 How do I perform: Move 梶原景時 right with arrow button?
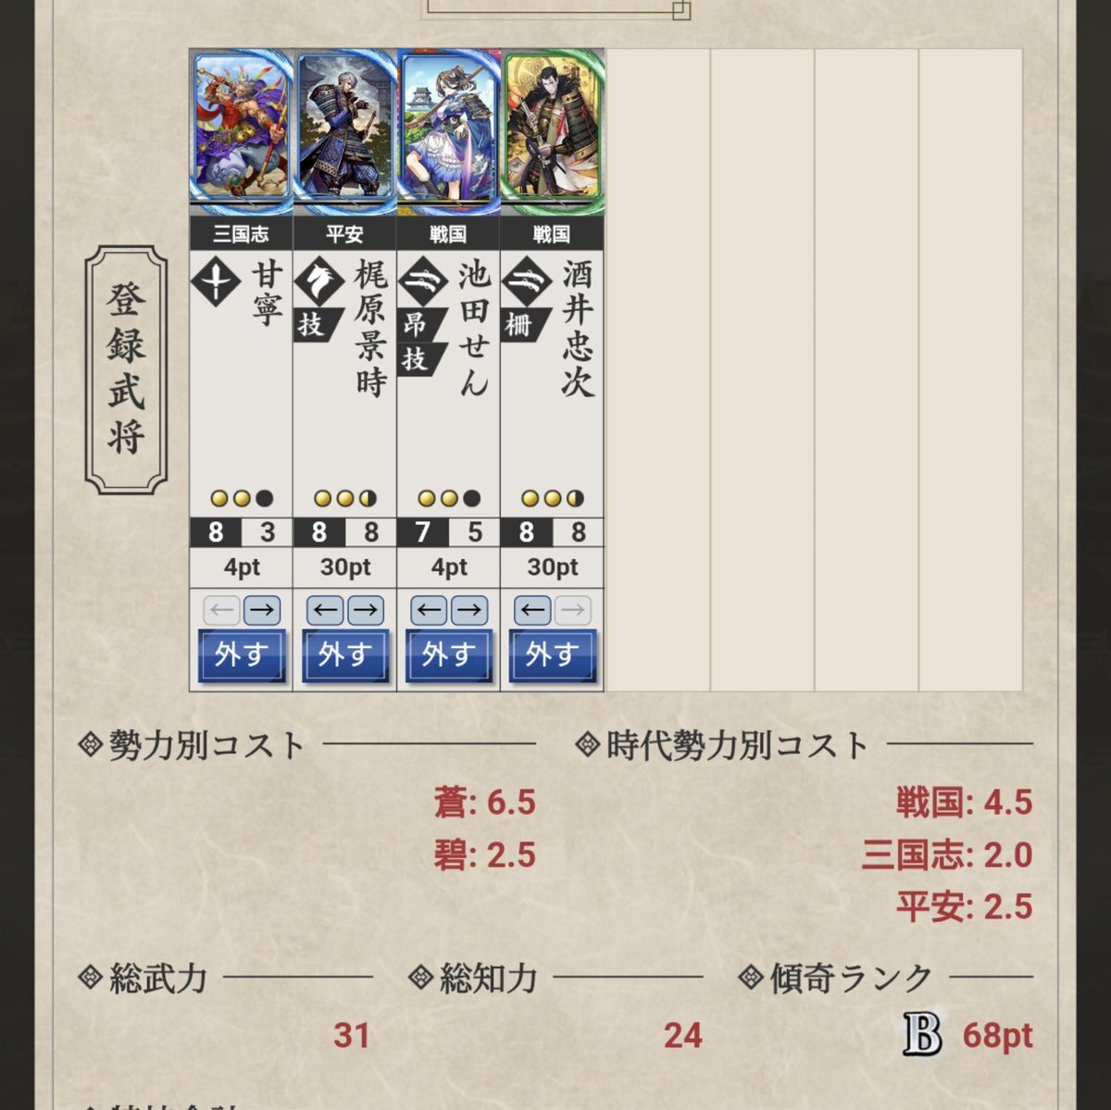pos(365,610)
